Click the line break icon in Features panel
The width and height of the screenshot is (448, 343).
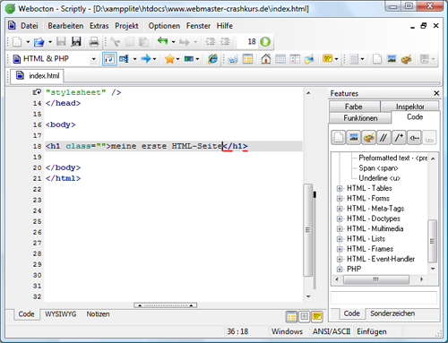click(429, 138)
